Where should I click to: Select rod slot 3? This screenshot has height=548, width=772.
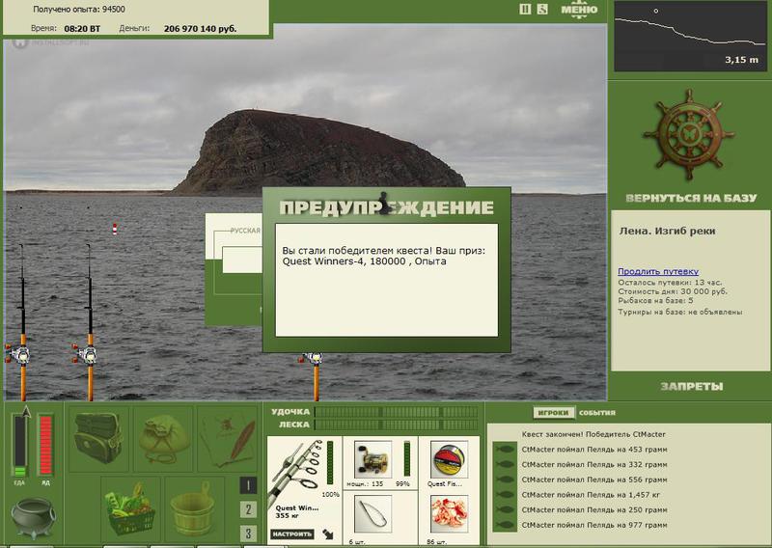[248, 534]
